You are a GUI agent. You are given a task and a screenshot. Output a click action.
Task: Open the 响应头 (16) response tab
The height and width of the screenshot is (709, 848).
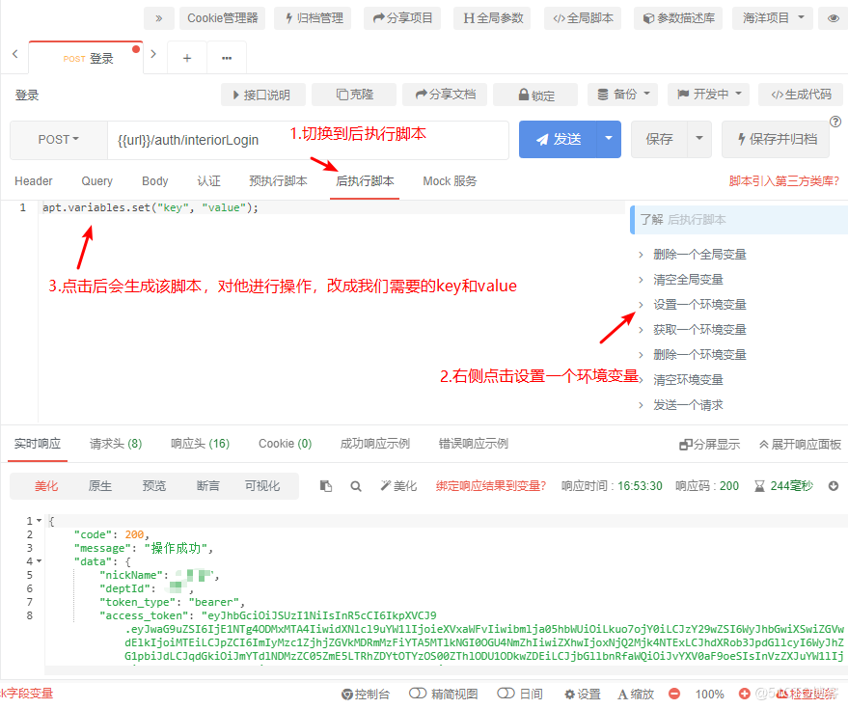click(x=200, y=444)
